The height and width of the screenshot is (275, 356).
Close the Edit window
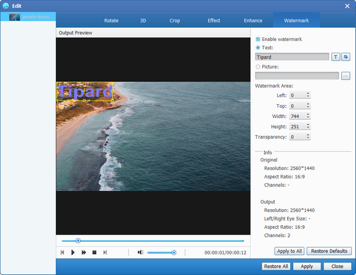(347, 6)
